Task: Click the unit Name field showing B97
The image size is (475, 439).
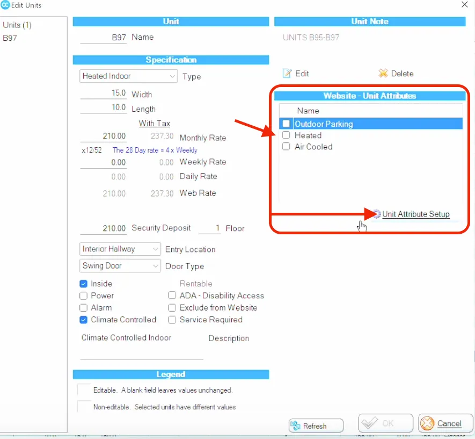Action: 103,37
